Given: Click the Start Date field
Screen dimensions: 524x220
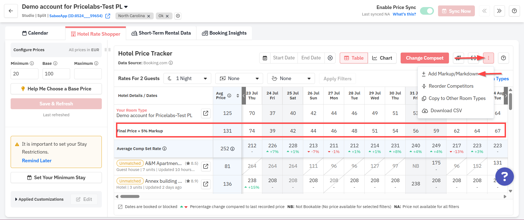Looking at the screenshot, I should coord(284,58).
